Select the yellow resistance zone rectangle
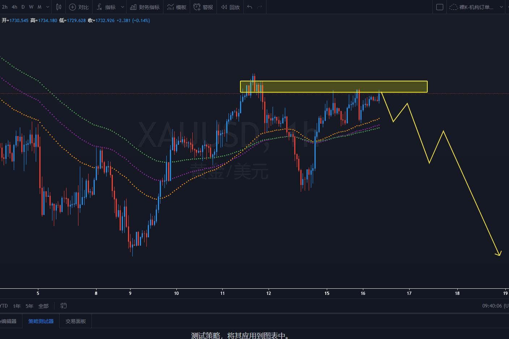509x339 pixels. coord(334,86)
